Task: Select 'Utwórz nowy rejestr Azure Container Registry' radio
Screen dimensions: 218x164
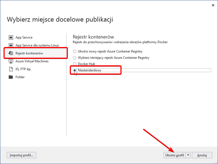Action: tap(75, 51)
